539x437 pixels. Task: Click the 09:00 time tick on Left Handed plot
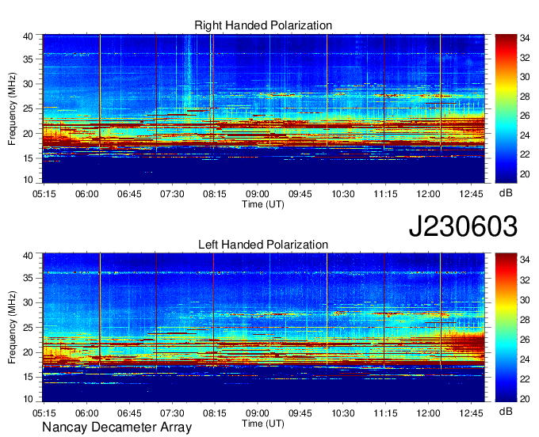pyautogui.click(x=257, y=413)
